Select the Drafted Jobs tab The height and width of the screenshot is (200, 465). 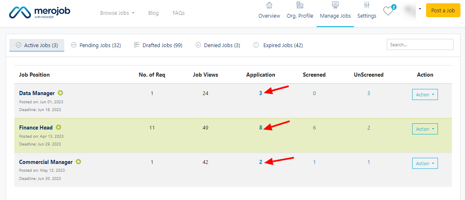coord(158,45)
